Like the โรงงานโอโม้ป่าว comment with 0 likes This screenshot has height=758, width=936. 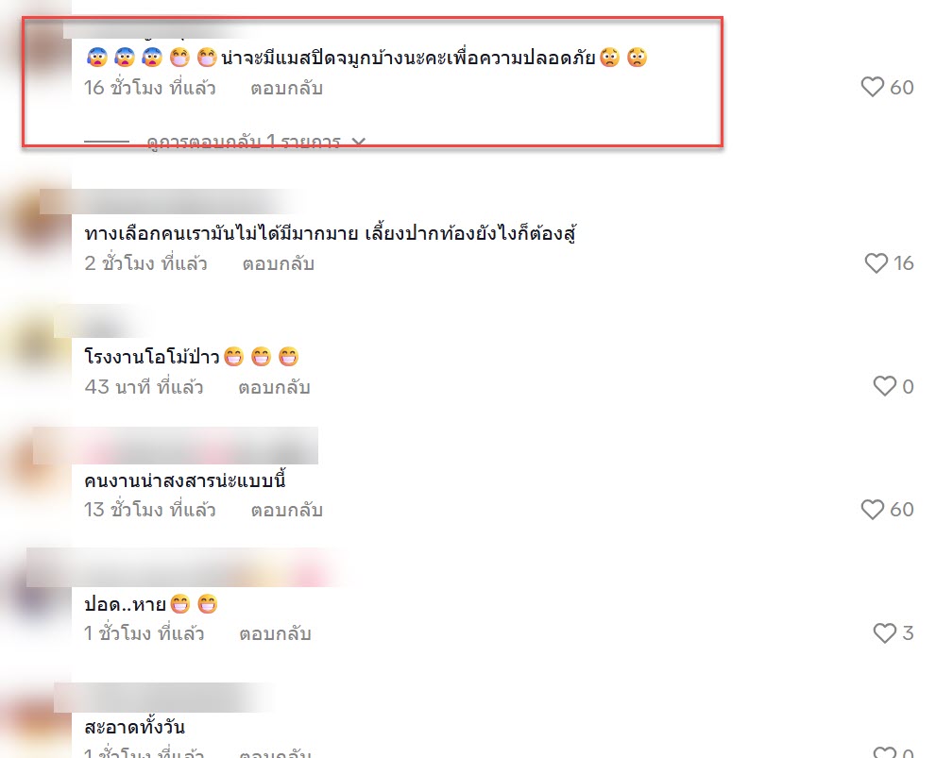(x=885, y=386)
